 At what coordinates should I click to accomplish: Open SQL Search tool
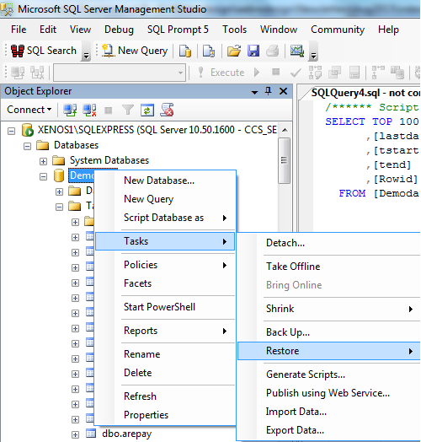point(44,51)
